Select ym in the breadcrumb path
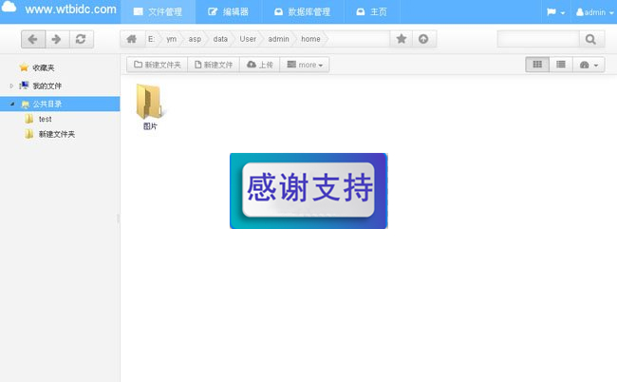The height and width of the screenshot is (382, 617). pyautogui.click(x=171, y=39)
